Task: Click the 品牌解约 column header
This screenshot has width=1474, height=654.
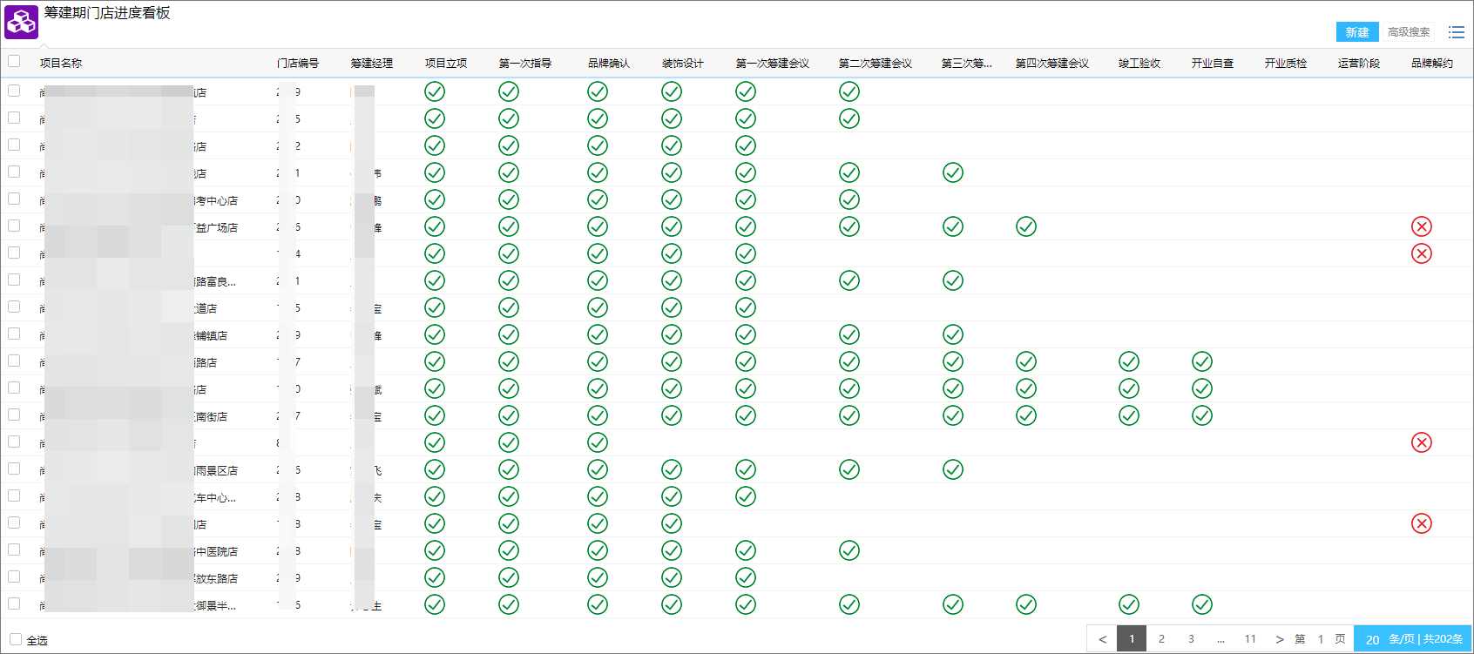Action: pos(1432,63)
